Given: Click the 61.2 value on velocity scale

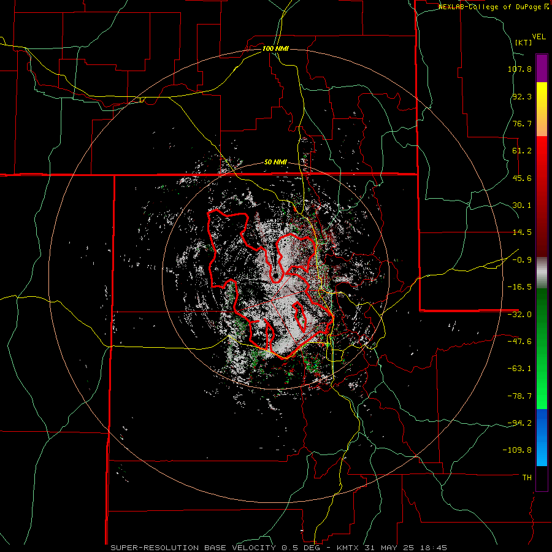Looking at the screenshot, I should point(522,151).
